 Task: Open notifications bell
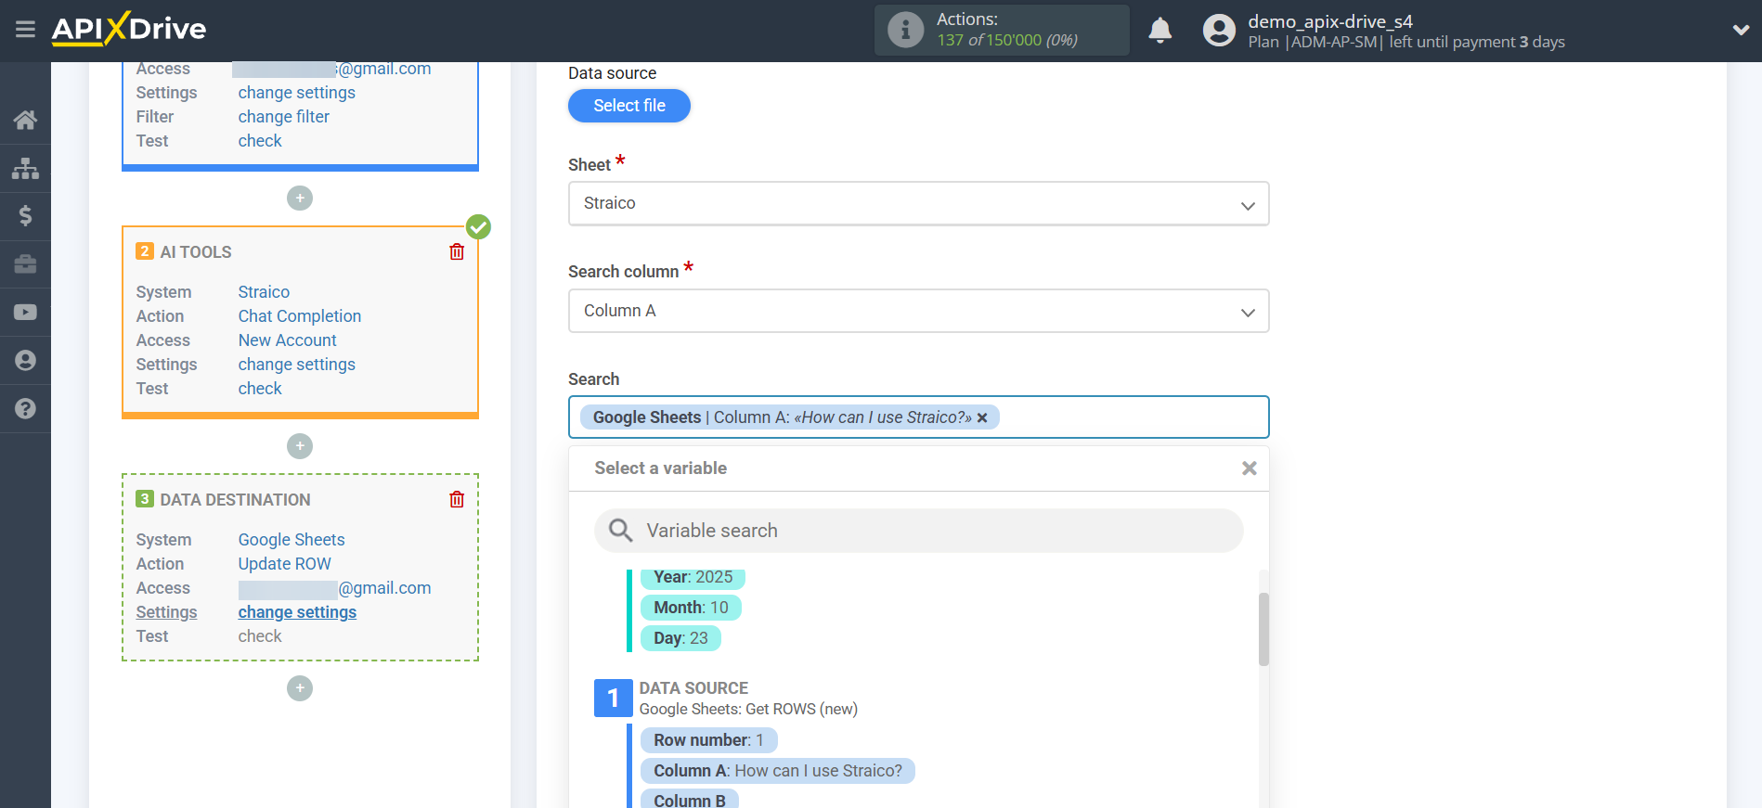pyautogui.click(x=1160, y=31)
